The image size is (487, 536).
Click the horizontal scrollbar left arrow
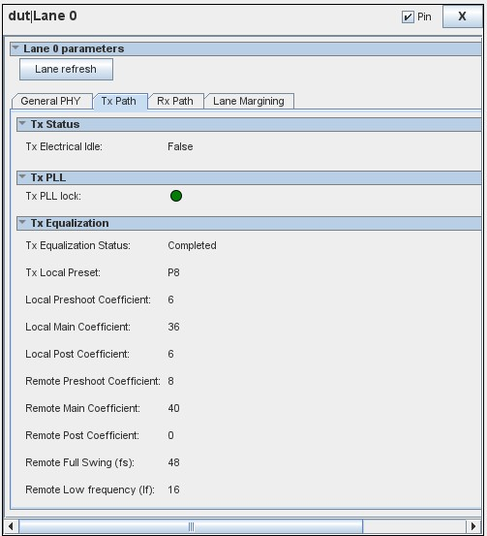tap(11, 526)
